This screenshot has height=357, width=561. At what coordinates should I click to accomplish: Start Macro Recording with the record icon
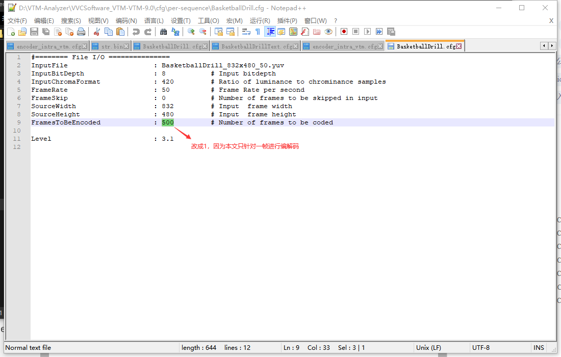[344, 31]
